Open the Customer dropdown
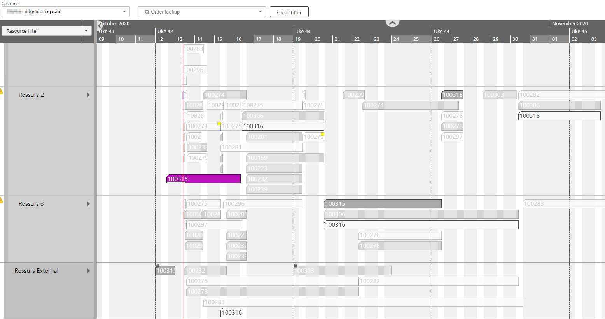605x319 pixels. tap(125, 11)
